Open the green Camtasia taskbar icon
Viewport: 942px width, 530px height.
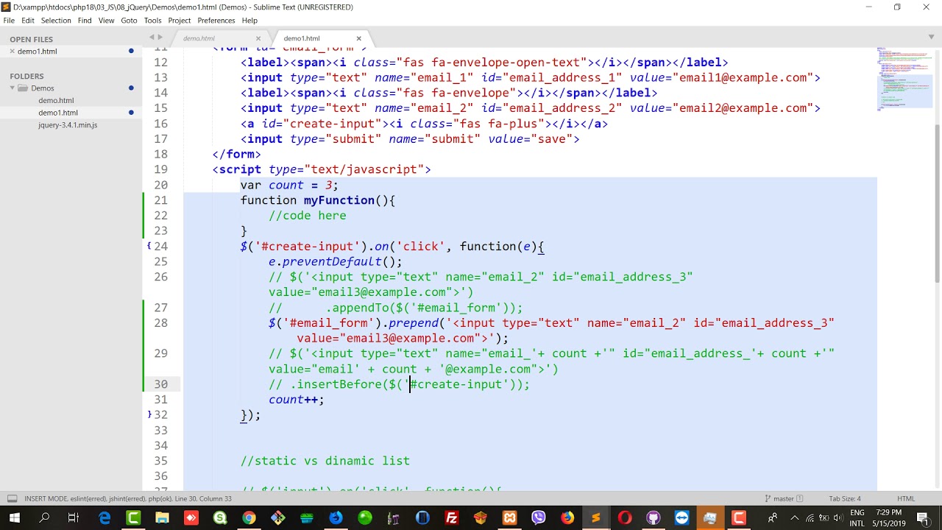coord(133,518)
